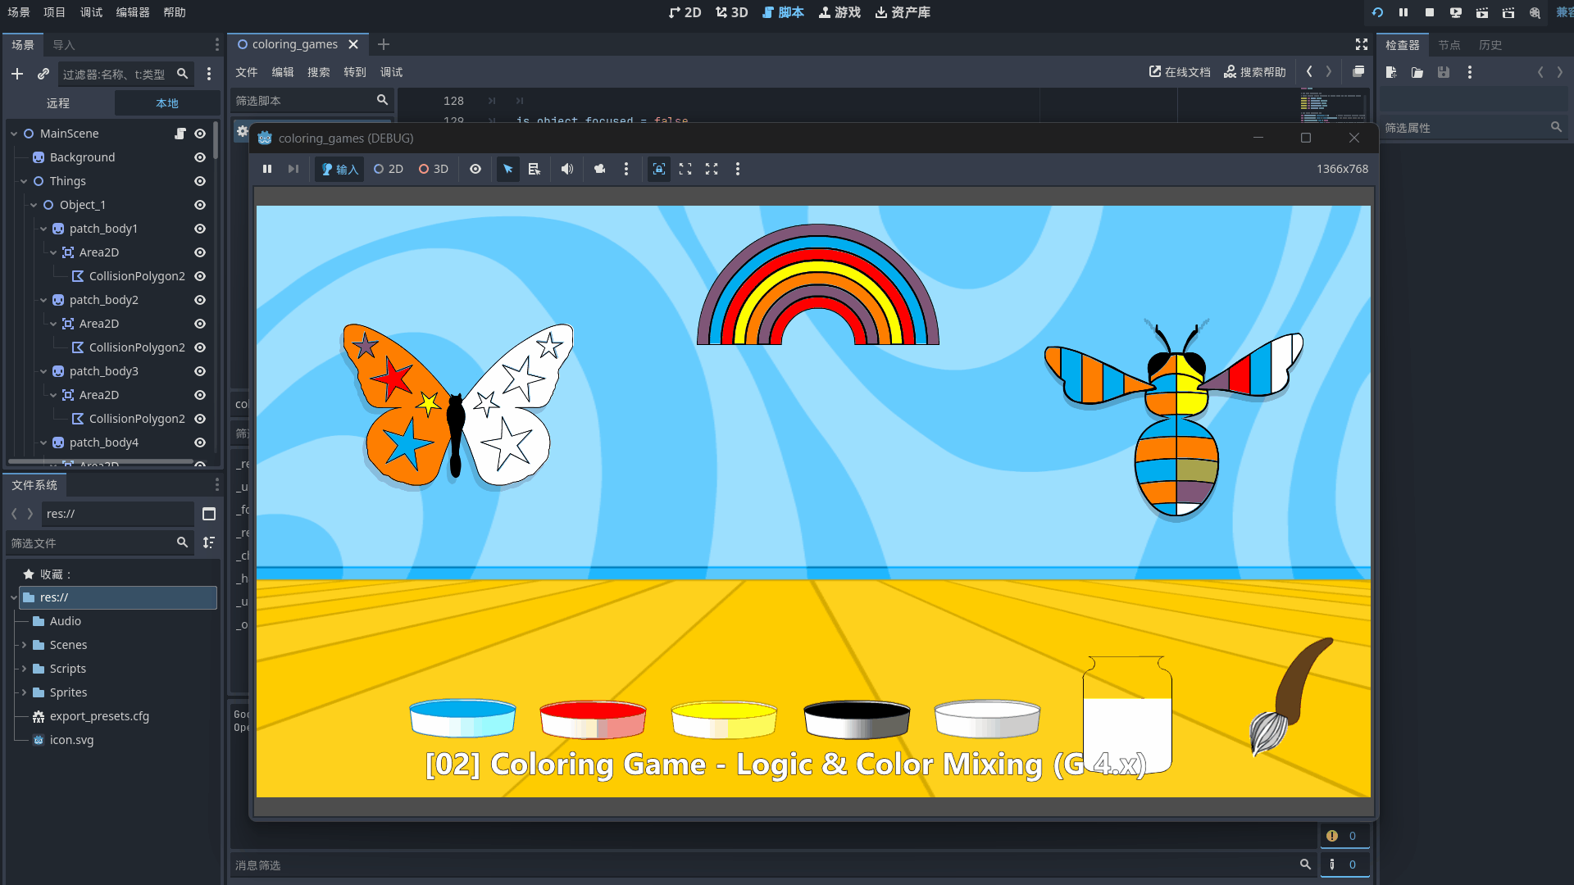Select the arrow select-mode tool
The height and width of the screenshot is (885, 1574).
[x=508, y=169]
